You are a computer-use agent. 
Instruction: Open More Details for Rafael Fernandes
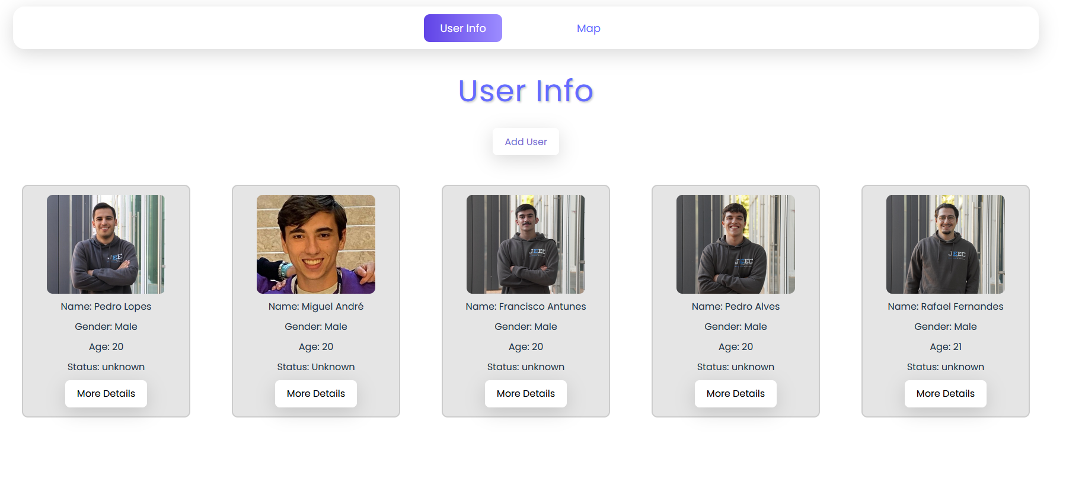point(945,394)
